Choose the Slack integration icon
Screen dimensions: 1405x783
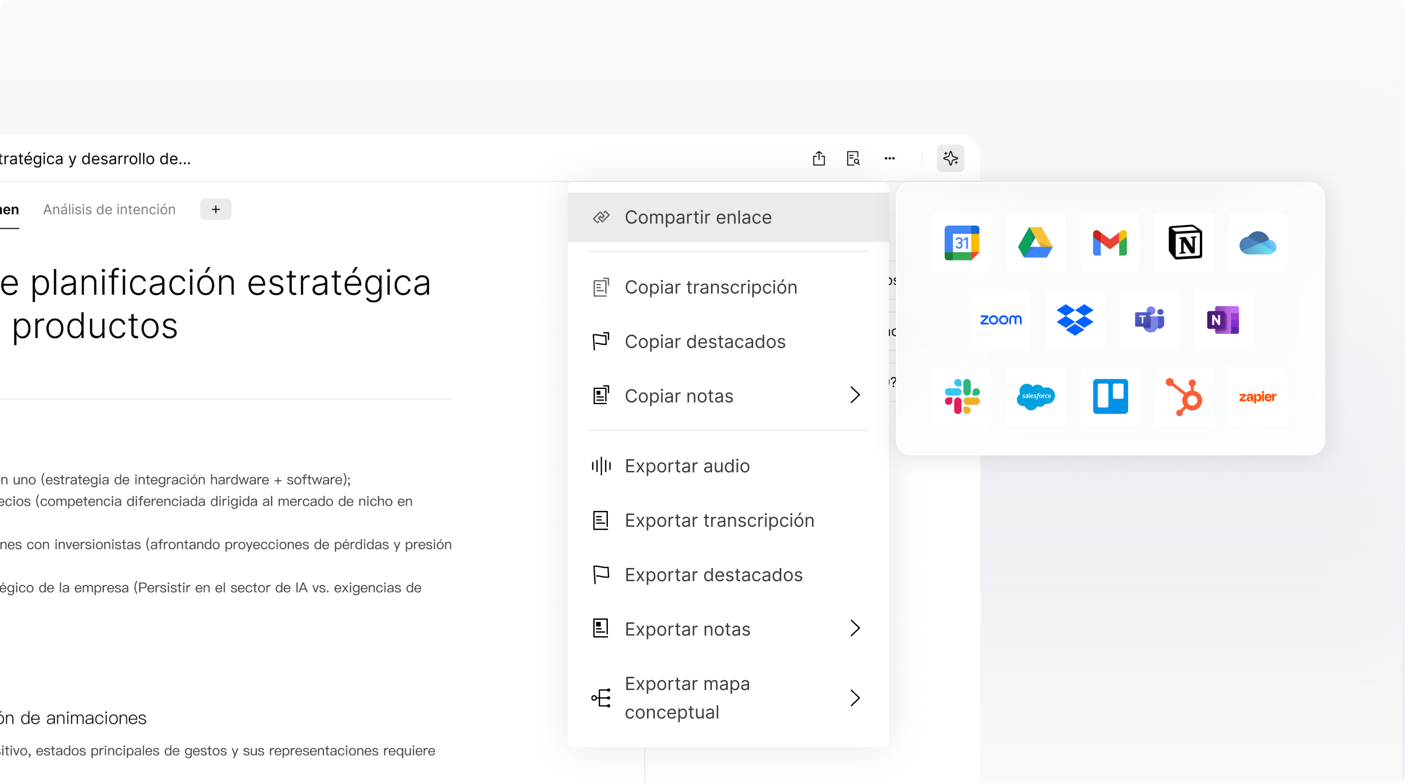(962, 396)
